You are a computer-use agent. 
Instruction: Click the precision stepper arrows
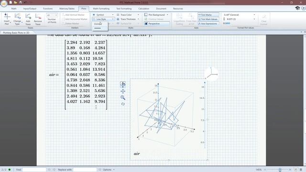point(224,19)
